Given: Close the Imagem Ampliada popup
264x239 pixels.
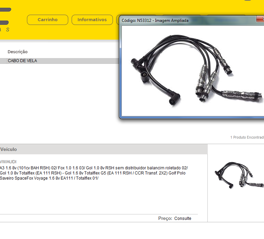Looking at the screenshot, I should 261,20.
